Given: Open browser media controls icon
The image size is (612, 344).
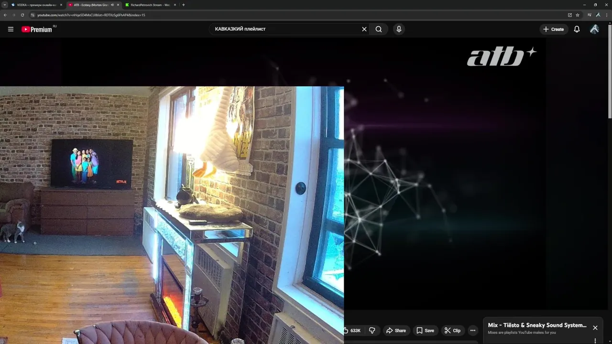Looking at the screenshot, I should pyautogui.click(x=590, y=15).
